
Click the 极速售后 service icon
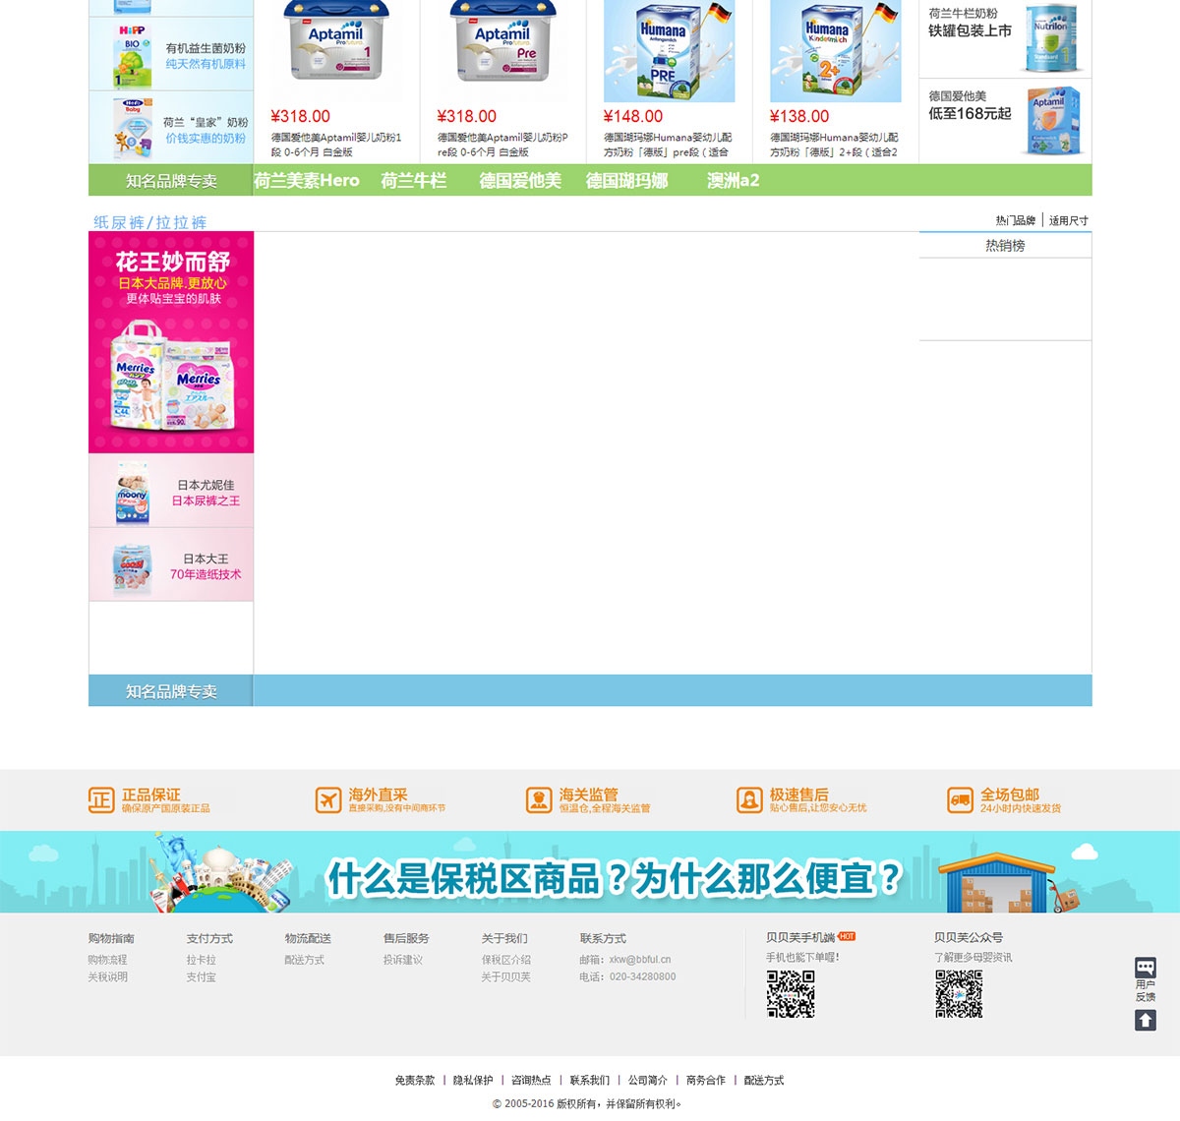(749, 800)
